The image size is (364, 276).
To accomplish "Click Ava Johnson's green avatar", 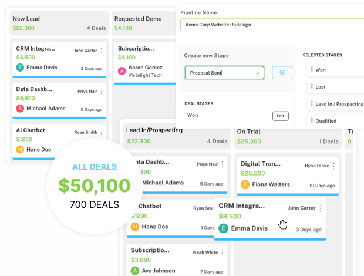I will pyautogui.click(x=134, y=271).
